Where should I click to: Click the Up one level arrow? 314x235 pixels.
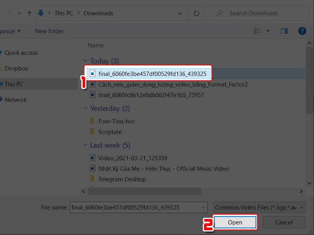click(x=29, y=13)
